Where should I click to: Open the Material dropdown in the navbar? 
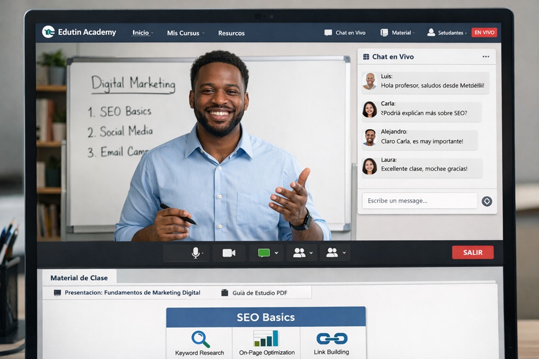(x=398, y=33)
